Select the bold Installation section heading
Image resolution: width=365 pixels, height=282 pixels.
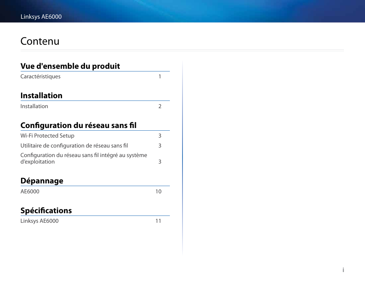click(x=41, y=96)
